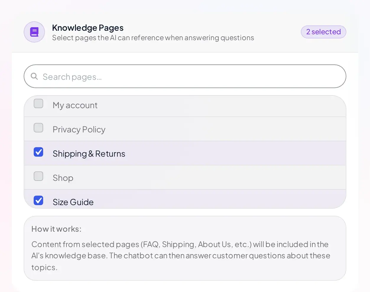This screenshot has width=370, height=292.
Task: Click the 'Select pages the AI can reference' subtitle
Action: click(x=153, y=38)
